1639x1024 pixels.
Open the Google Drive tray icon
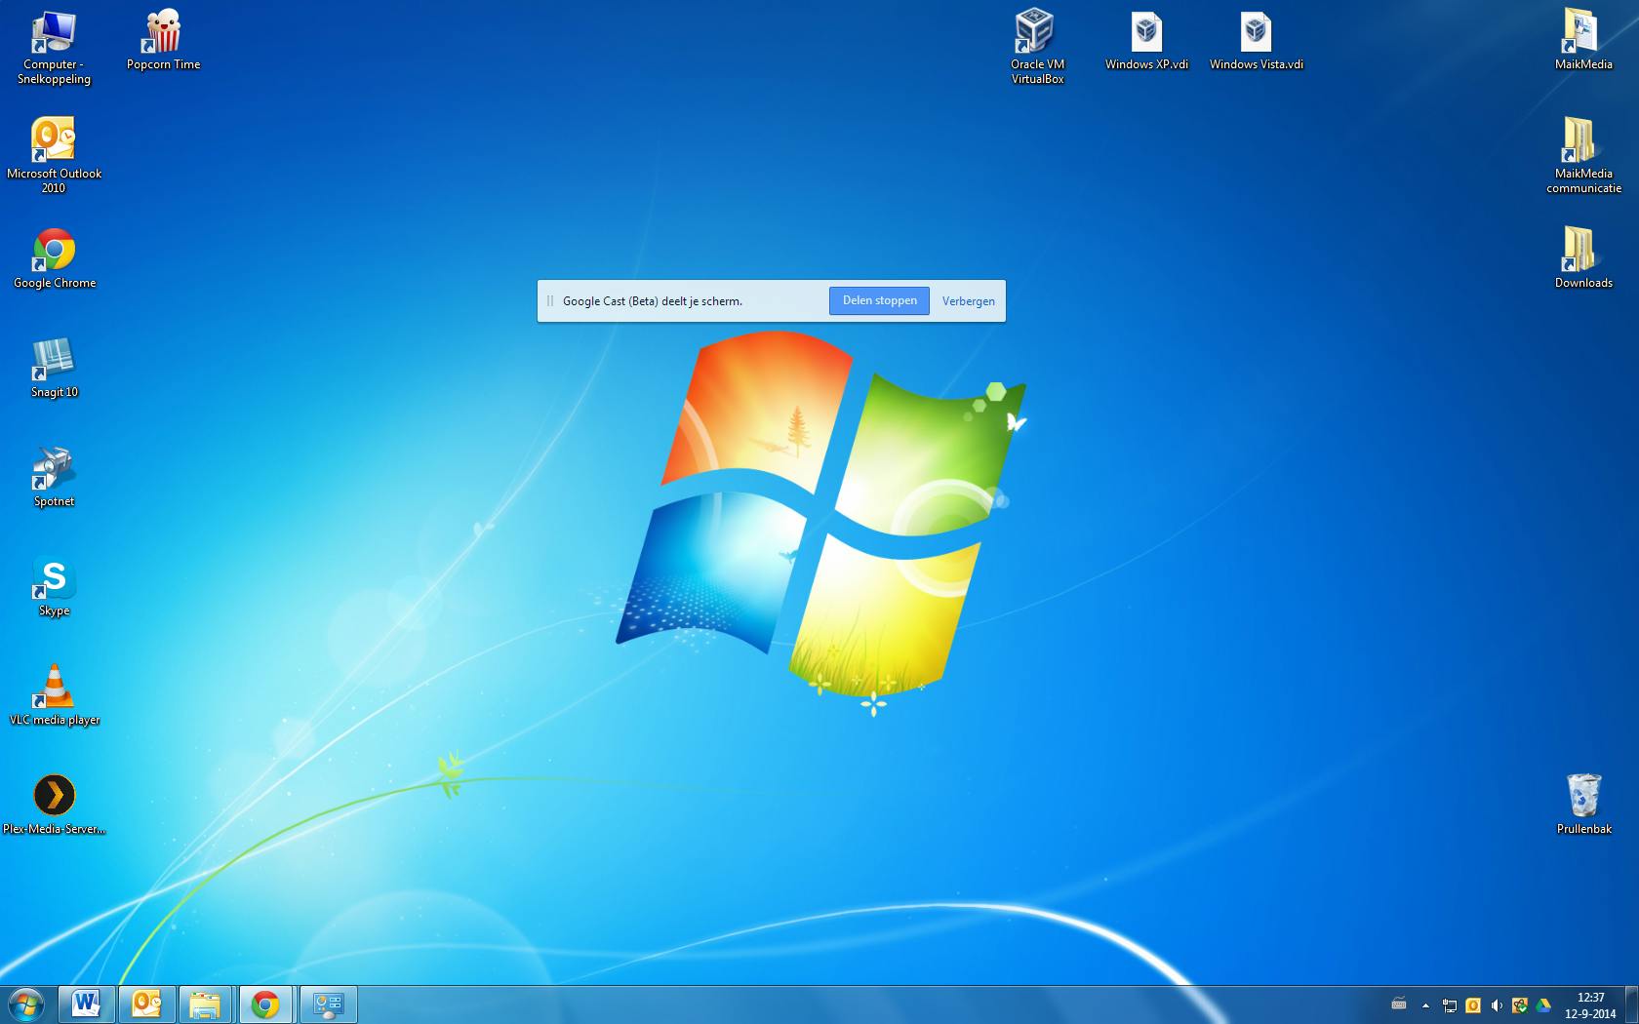(x=1543, y=1005)
